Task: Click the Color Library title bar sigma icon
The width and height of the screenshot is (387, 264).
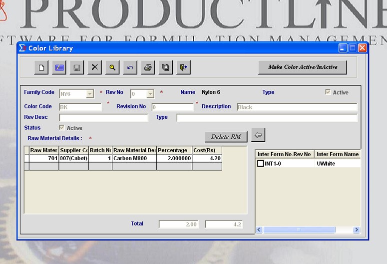Action: 22,48
